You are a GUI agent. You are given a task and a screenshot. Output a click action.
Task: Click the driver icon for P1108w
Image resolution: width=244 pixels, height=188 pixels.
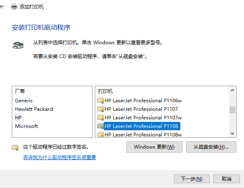click(x=101, y=134)
